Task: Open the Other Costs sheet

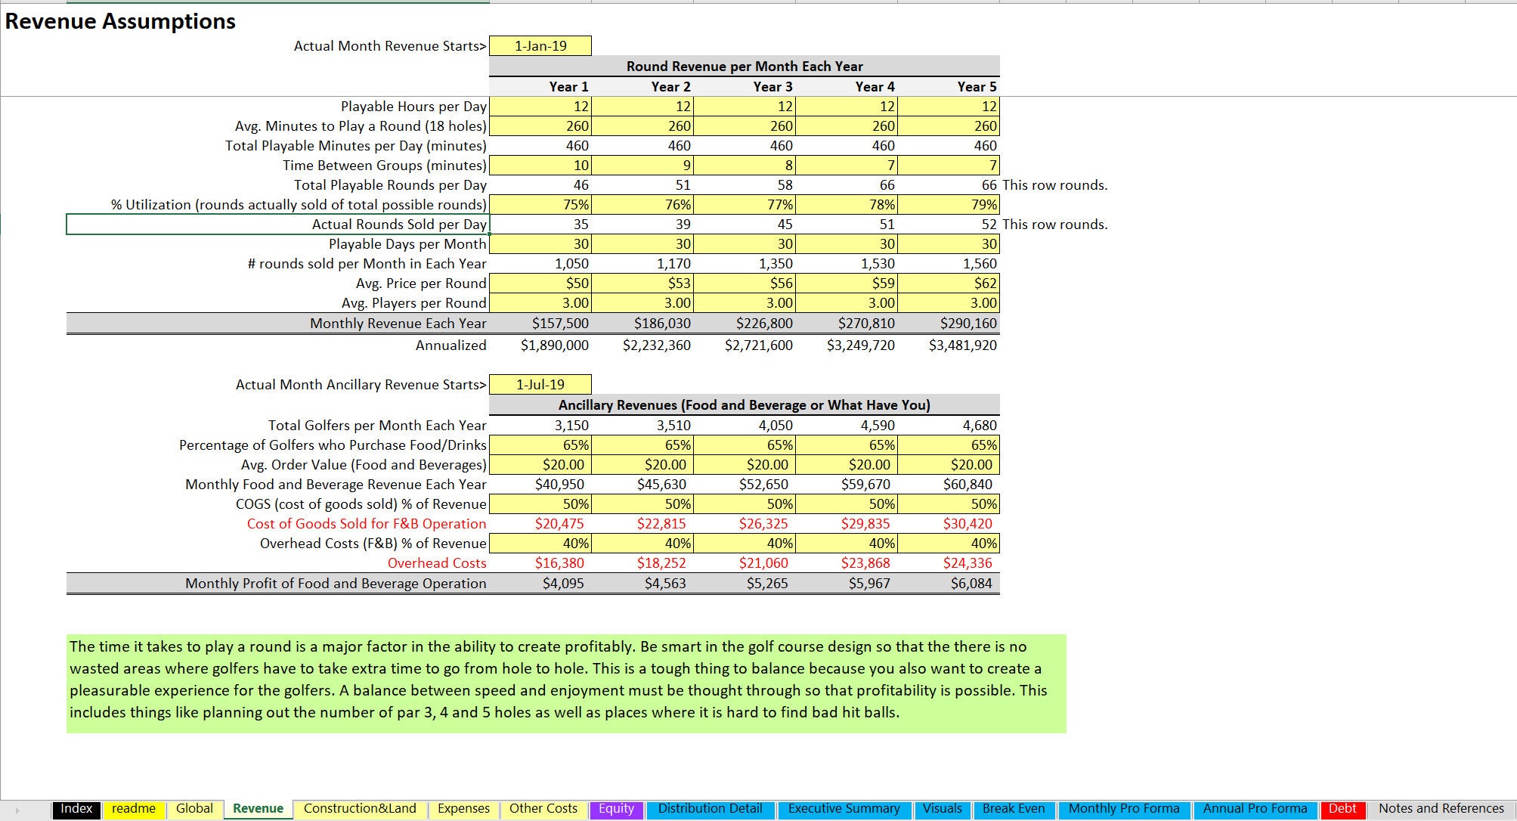Action: coord(543,808)
